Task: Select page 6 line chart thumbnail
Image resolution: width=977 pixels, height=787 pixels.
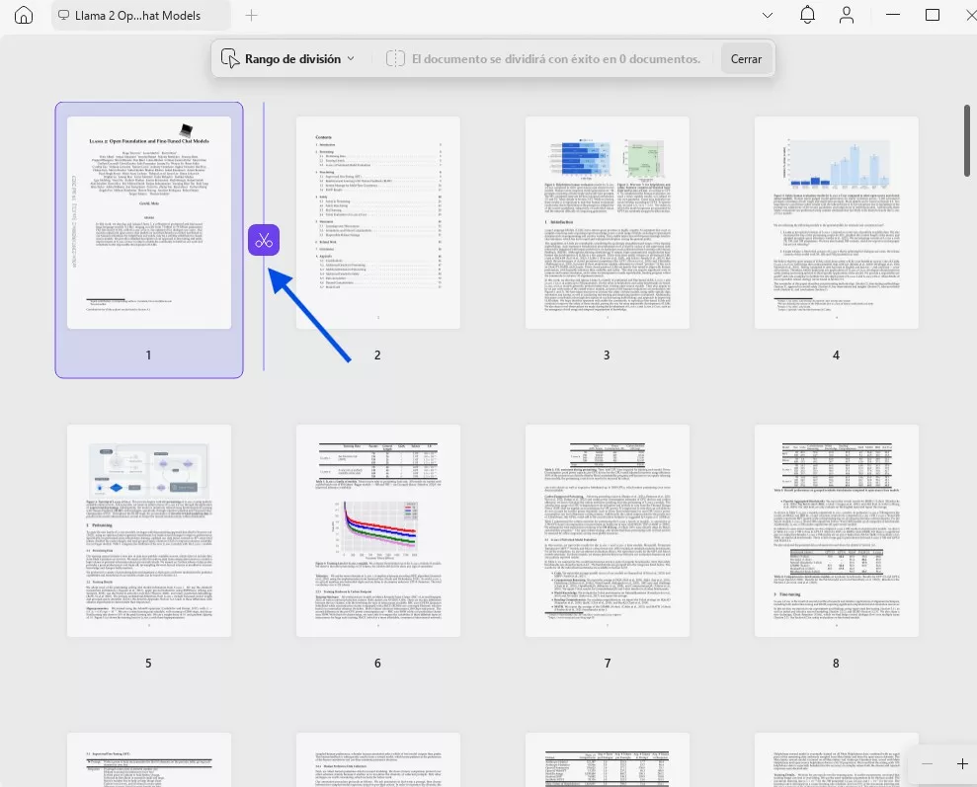Action: [378, 530]
